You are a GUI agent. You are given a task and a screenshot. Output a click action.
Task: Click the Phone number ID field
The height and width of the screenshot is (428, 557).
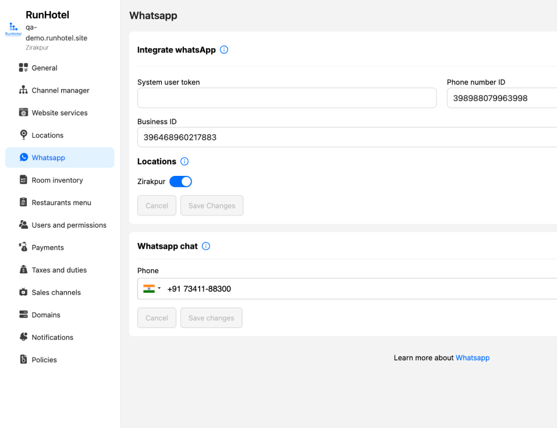tap(502, 98)
